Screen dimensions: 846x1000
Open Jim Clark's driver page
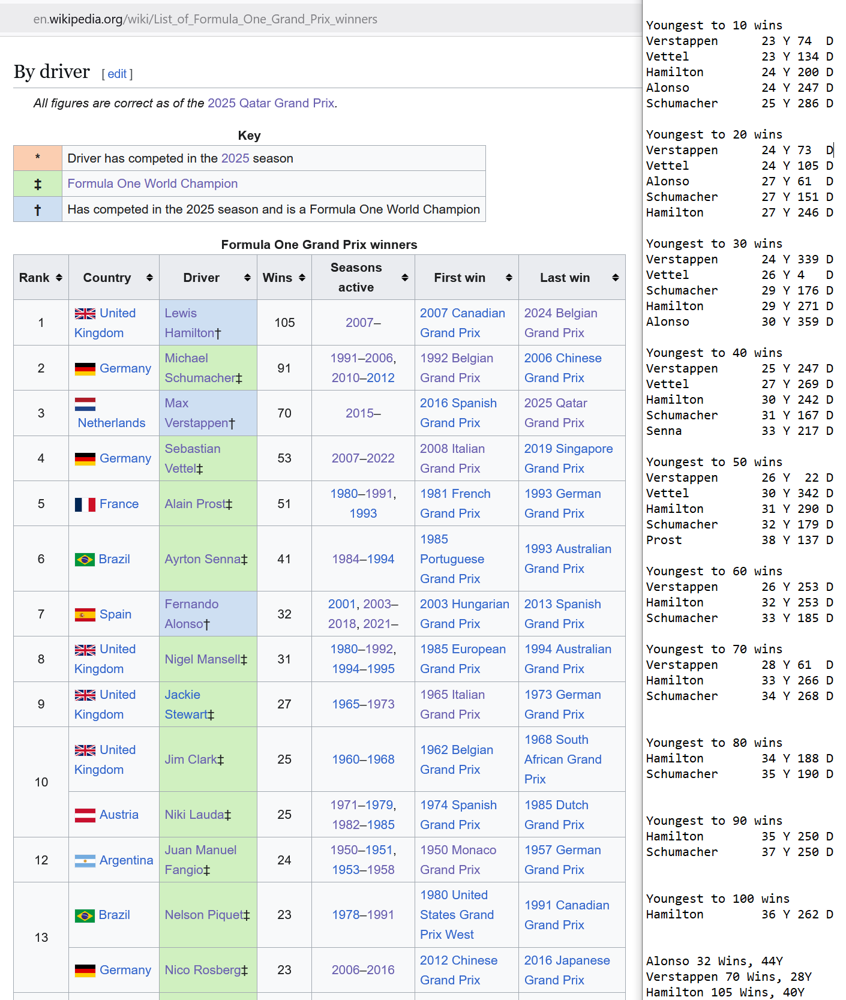tap(191, 759)
